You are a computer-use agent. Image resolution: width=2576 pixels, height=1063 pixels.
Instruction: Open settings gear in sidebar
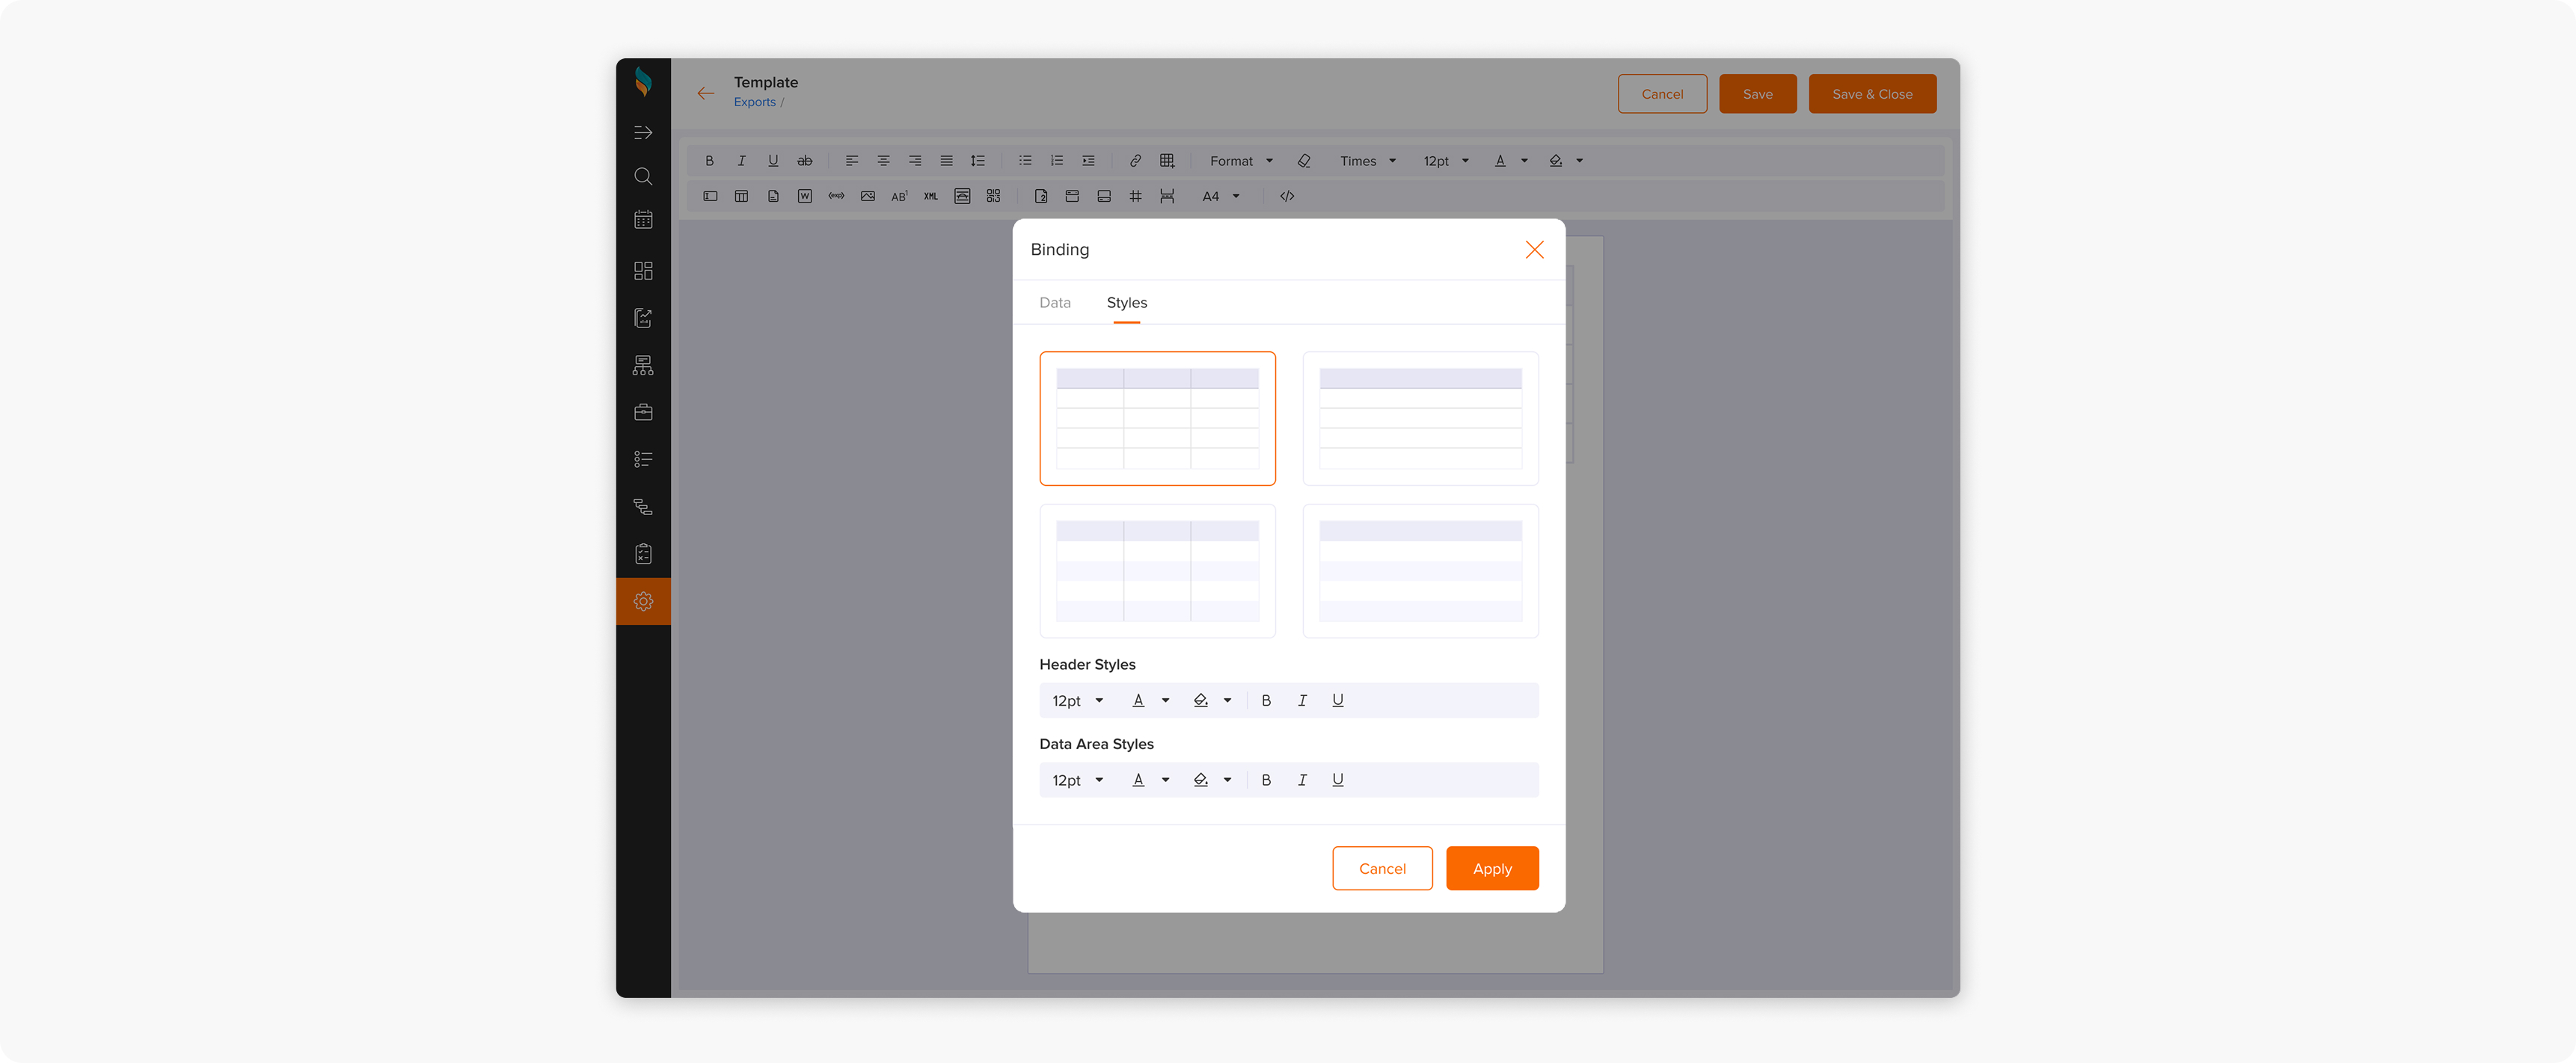(643, 602)
